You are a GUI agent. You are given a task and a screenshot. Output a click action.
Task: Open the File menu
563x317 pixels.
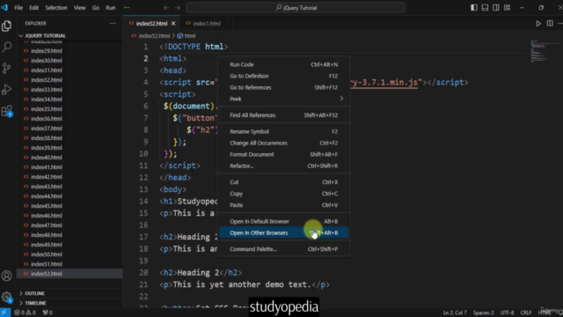point(18,8)
